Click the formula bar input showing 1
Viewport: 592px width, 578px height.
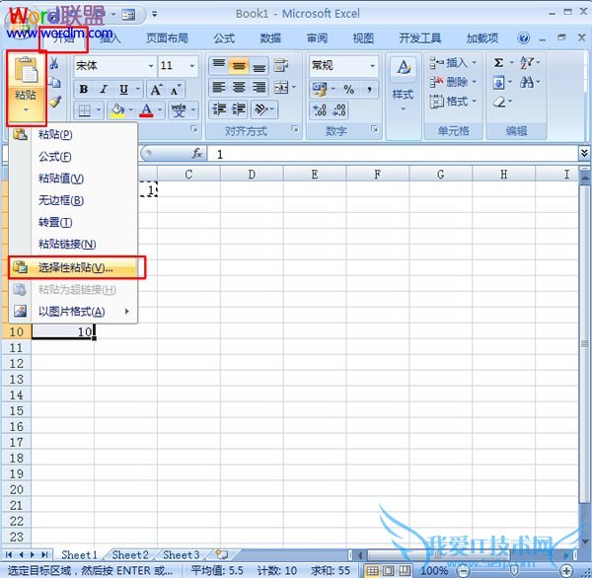pyautogui.click(x=392, y=154)
